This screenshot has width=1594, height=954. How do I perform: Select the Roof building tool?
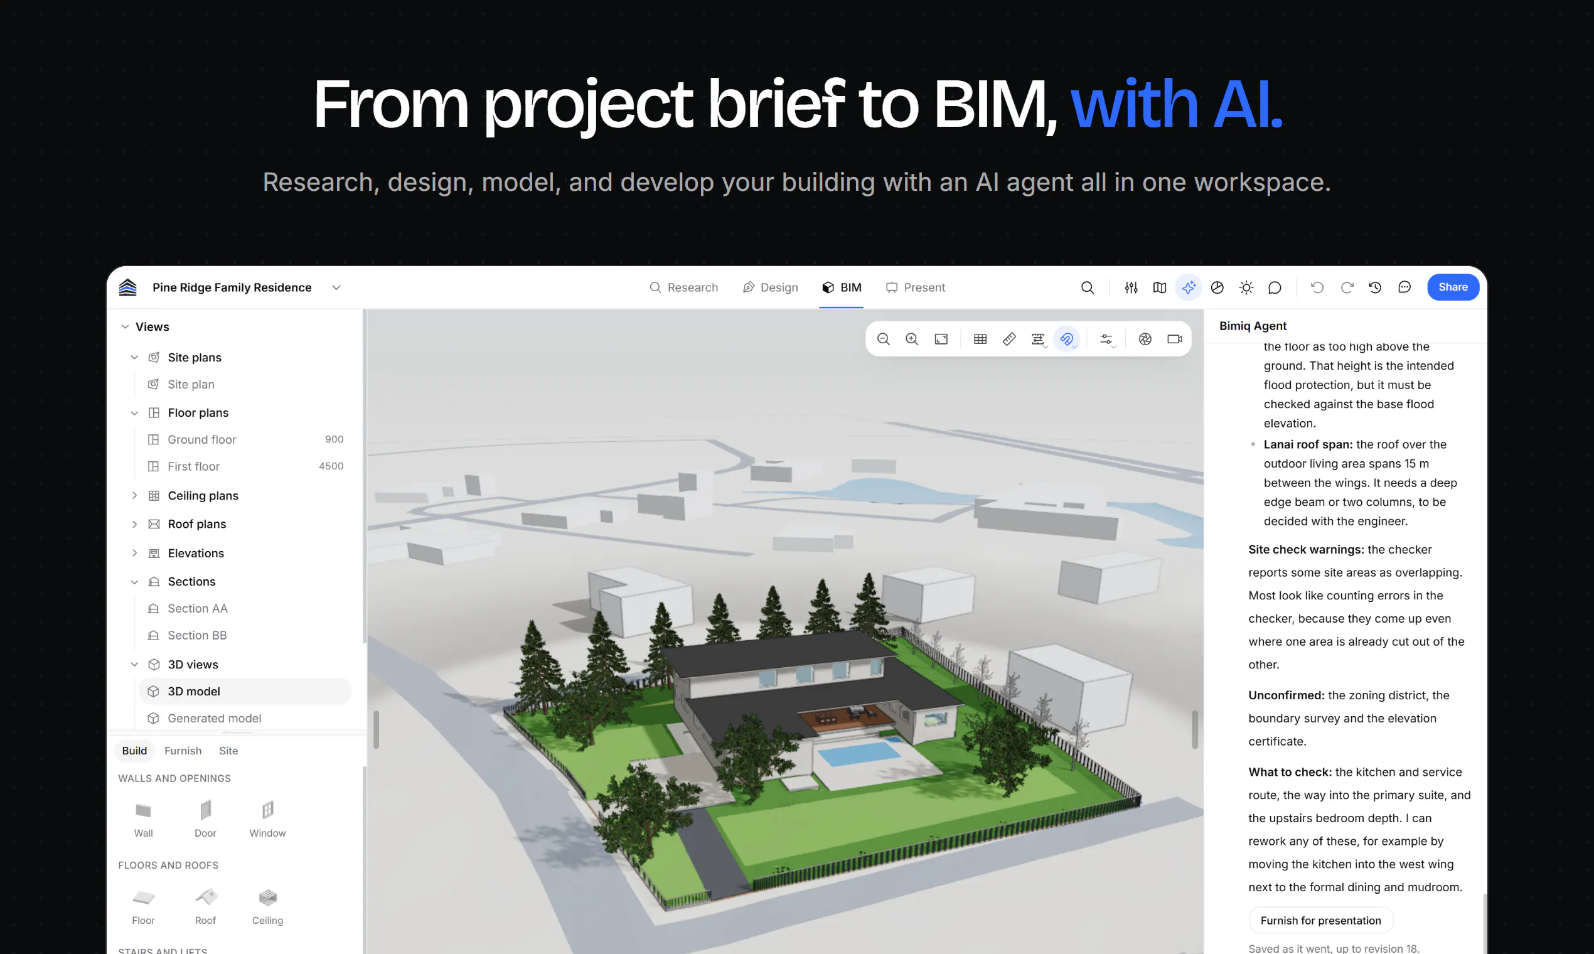pyautogui.click(x=205, y=905)
